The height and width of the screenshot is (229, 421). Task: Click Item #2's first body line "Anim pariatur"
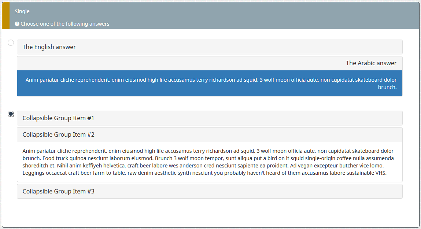208,151
